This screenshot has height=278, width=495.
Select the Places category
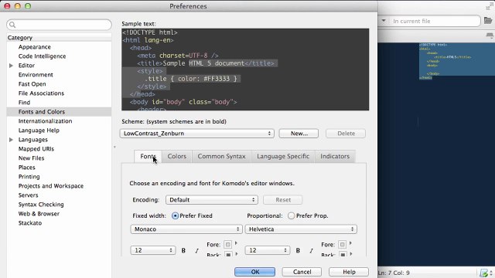(x=27, y=168)
